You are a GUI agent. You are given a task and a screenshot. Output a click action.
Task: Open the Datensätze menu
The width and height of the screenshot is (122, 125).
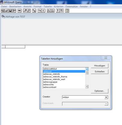pos(72,7)
